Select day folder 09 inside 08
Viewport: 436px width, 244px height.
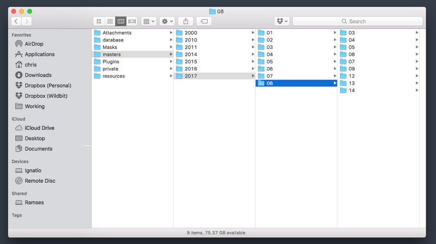click(378, 69)
